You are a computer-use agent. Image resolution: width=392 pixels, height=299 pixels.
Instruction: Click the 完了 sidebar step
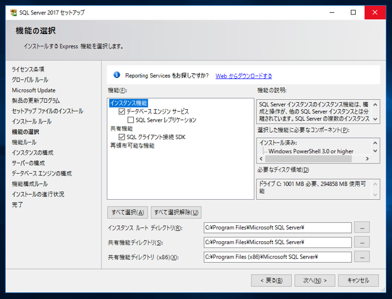click(x=17, y=204)
